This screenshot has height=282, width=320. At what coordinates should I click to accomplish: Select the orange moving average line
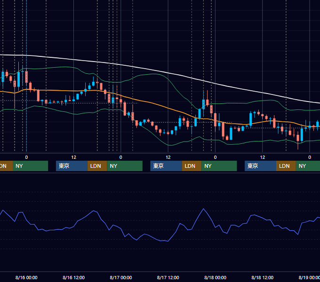(x=168, y=109)
